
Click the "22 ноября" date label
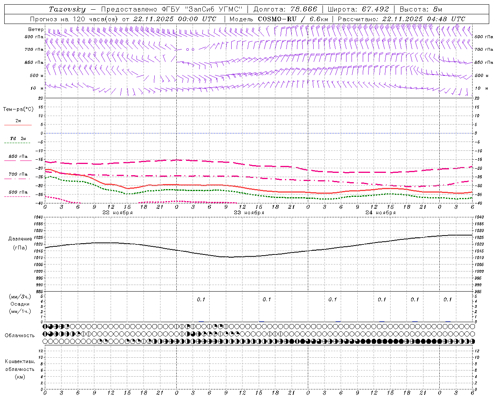[x=118, y=213]
